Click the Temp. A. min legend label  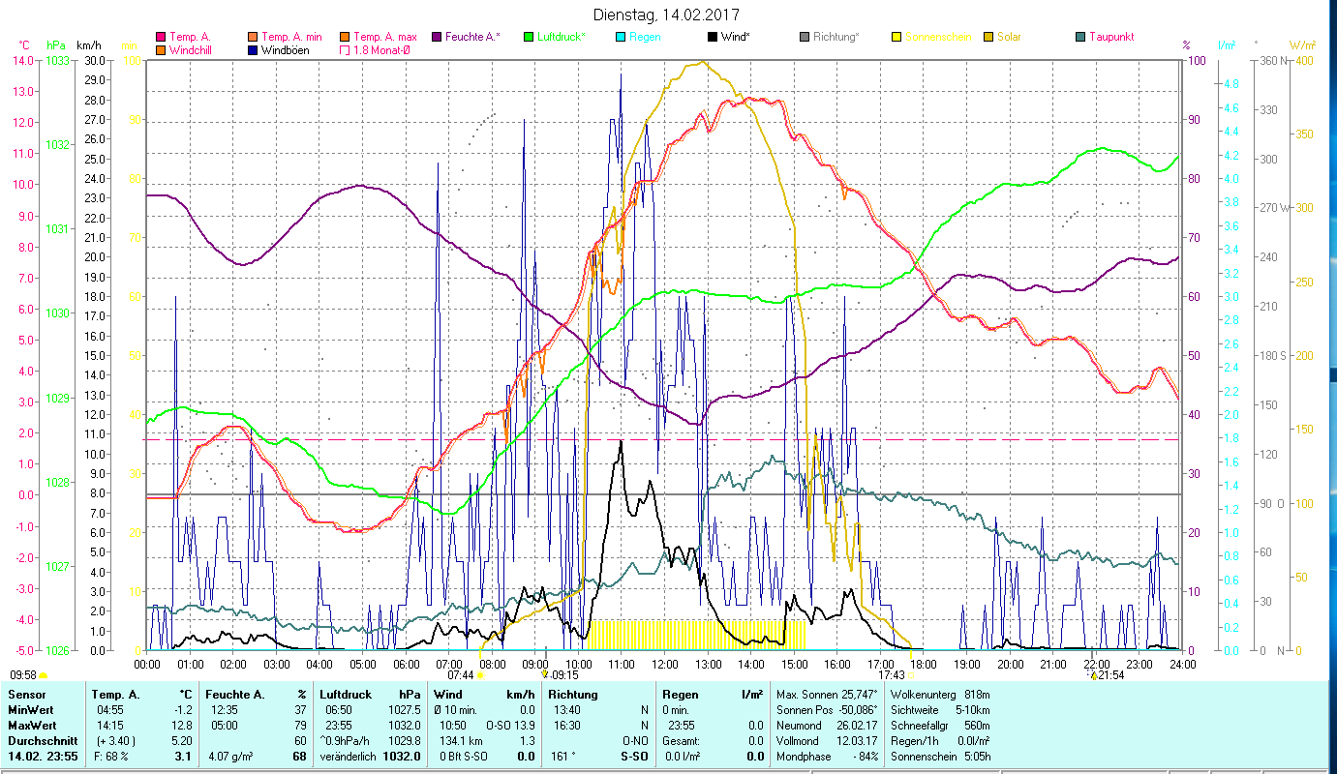tap(293, 37)
